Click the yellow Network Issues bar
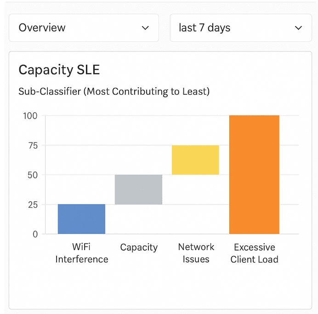Viewport: 318px width, 314px height. point(195,160)
